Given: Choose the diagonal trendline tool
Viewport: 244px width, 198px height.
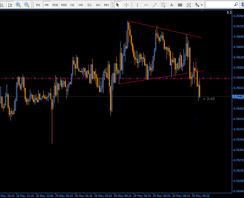Looking at the screenshot, I should [155, 5].
